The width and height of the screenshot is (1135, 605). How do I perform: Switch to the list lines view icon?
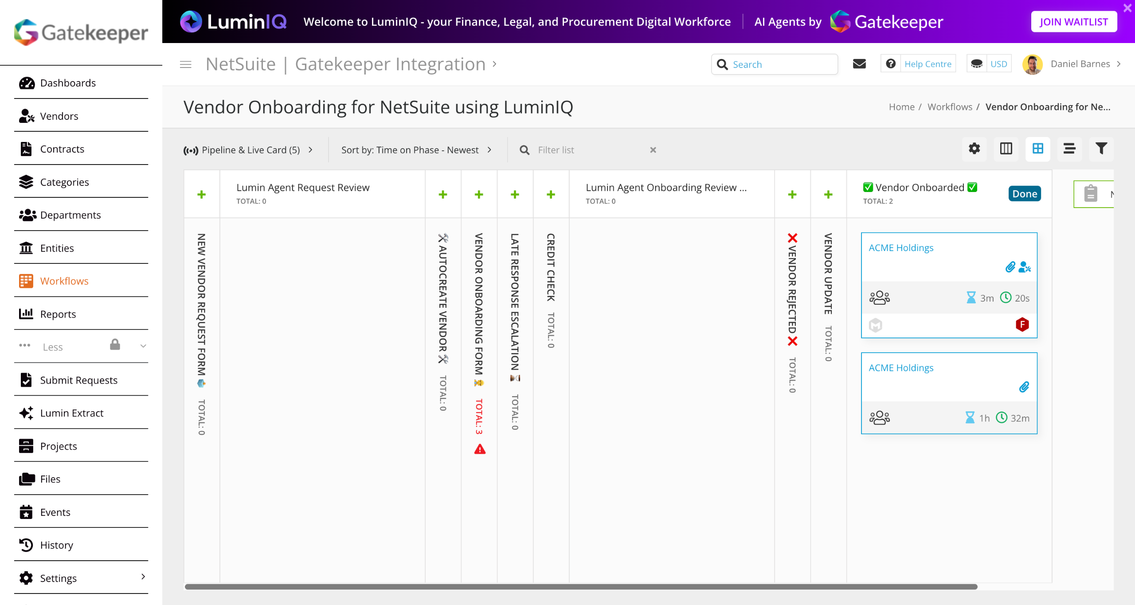[1069, 149]
